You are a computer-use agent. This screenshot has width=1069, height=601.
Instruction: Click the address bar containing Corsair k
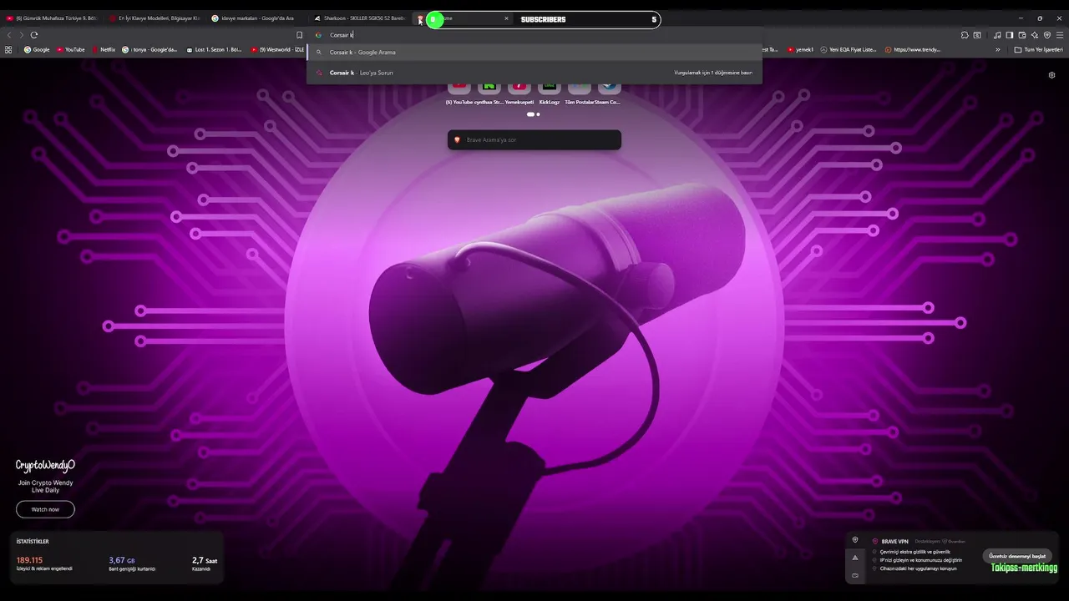534,35
